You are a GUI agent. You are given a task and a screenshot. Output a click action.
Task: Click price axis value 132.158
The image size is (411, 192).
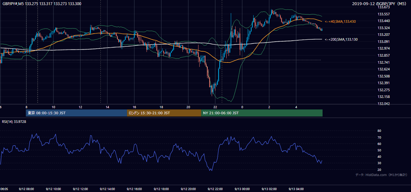383,97
